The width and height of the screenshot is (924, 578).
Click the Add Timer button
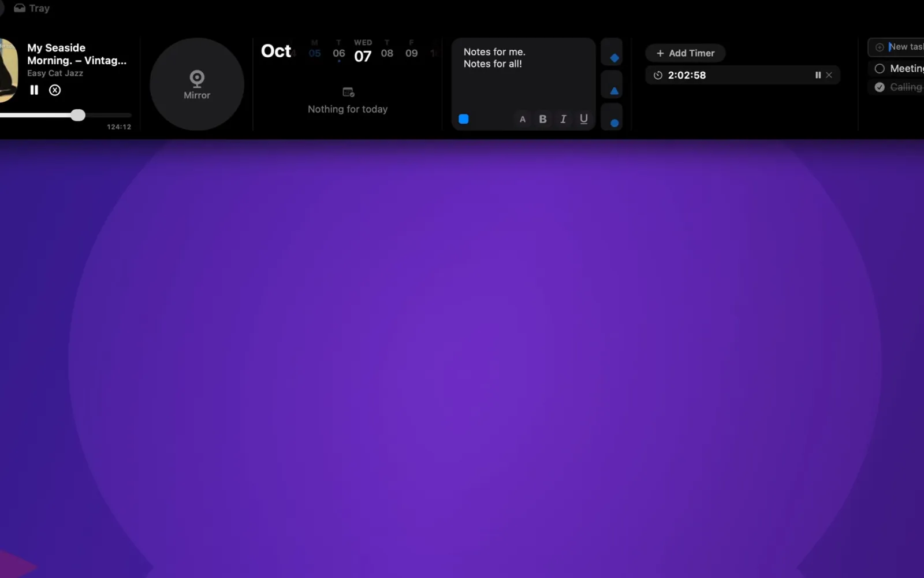point(685,53)
